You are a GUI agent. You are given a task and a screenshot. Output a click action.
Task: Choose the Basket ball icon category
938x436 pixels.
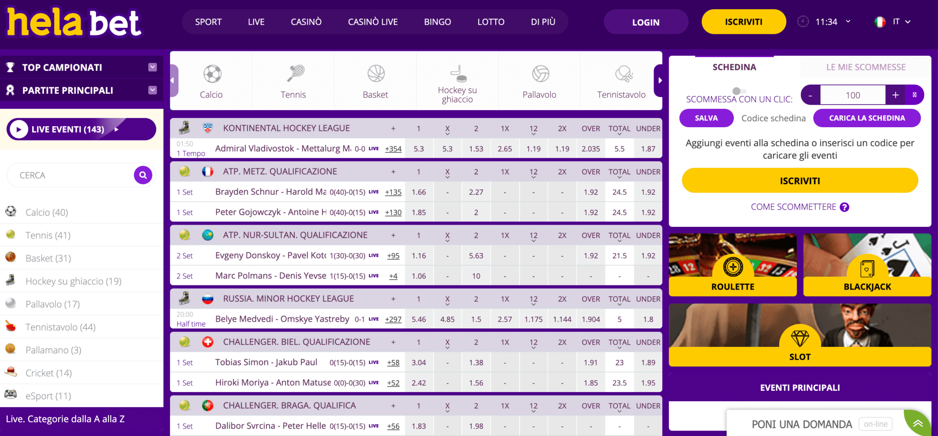[376, 73]
